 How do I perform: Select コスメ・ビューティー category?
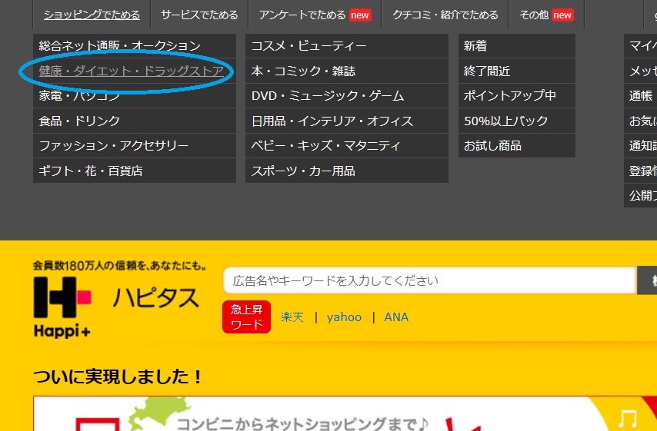(347, 45)
